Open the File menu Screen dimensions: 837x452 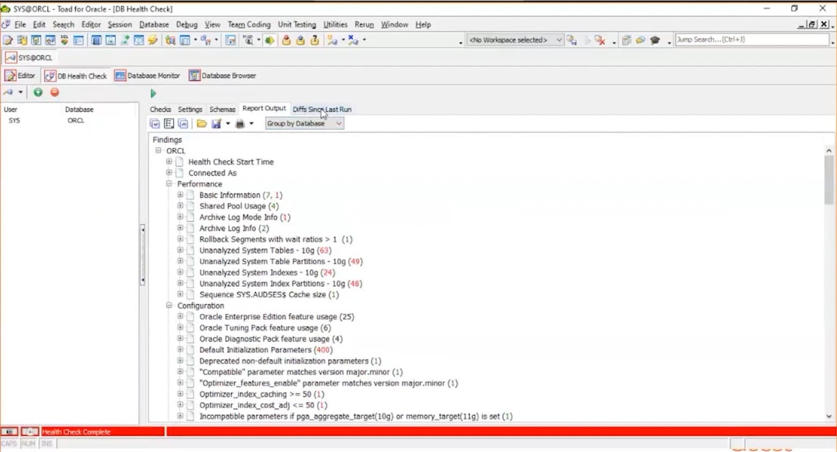tap(20, 24)
